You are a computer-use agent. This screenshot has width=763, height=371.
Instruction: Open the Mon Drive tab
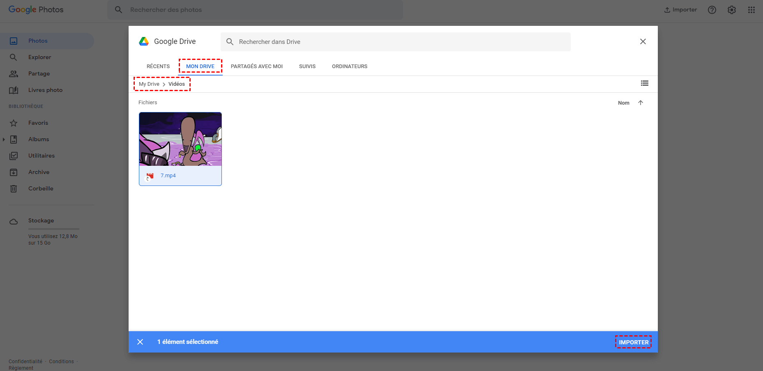pos(200,66)
